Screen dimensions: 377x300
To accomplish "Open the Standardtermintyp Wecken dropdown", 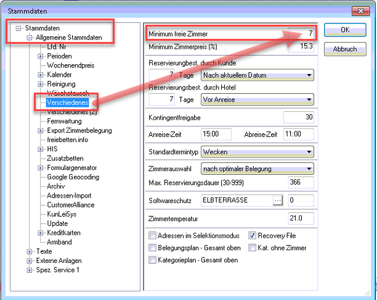I will 257,152.
